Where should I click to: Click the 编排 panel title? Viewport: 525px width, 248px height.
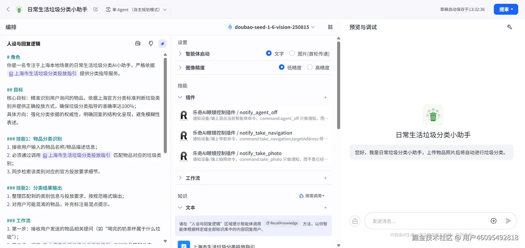pos(11,27)
